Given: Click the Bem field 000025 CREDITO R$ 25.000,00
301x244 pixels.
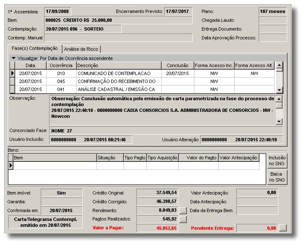Looking at the screenshot, I should point(118,20).
